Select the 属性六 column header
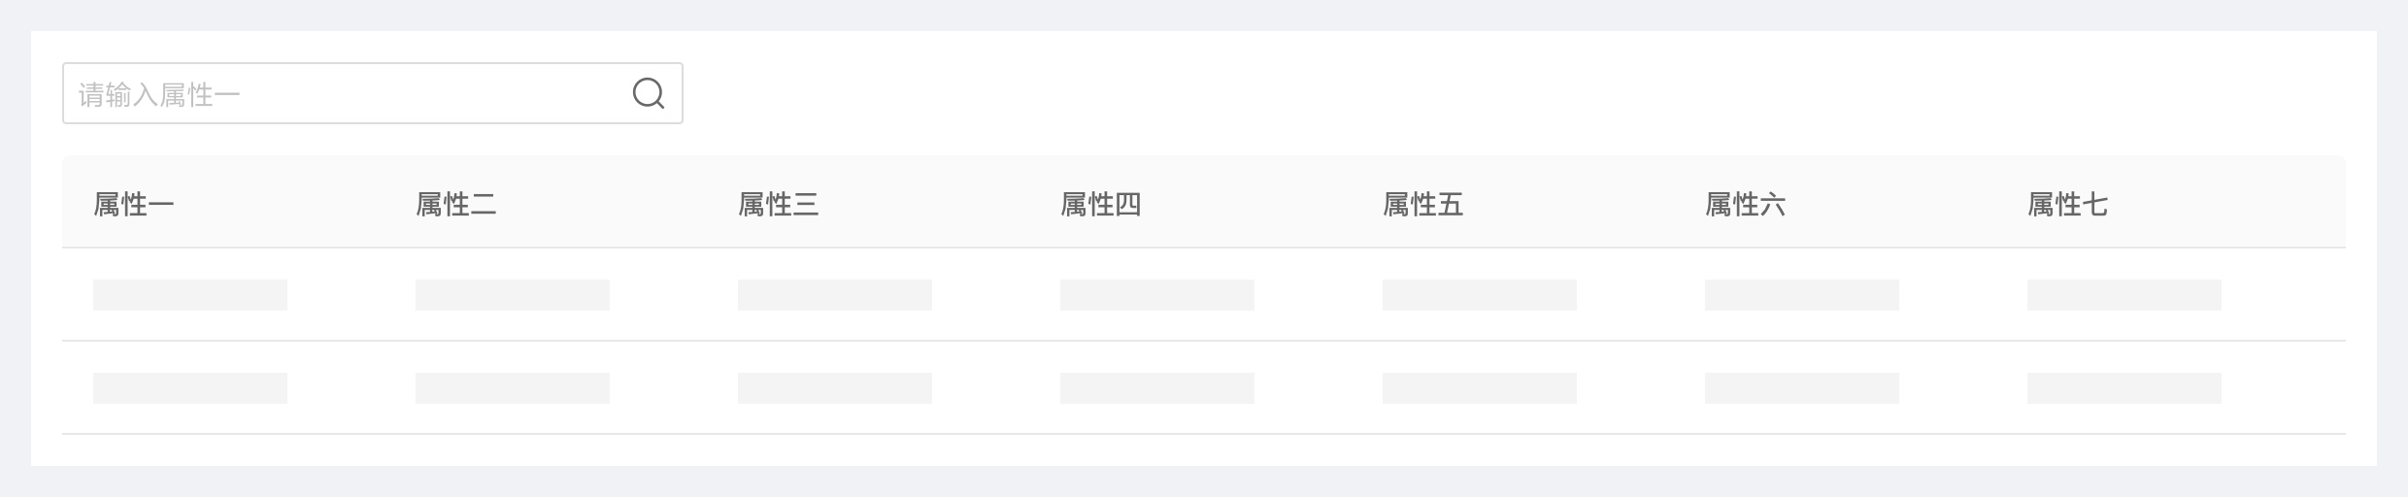2408x497 pixels. point(1746,204)
